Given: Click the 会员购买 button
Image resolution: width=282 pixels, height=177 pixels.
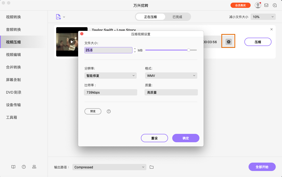Looking at the screenshot, I should coord(241,5).
